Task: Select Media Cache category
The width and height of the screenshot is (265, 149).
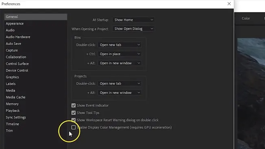Action: [16, 97]
